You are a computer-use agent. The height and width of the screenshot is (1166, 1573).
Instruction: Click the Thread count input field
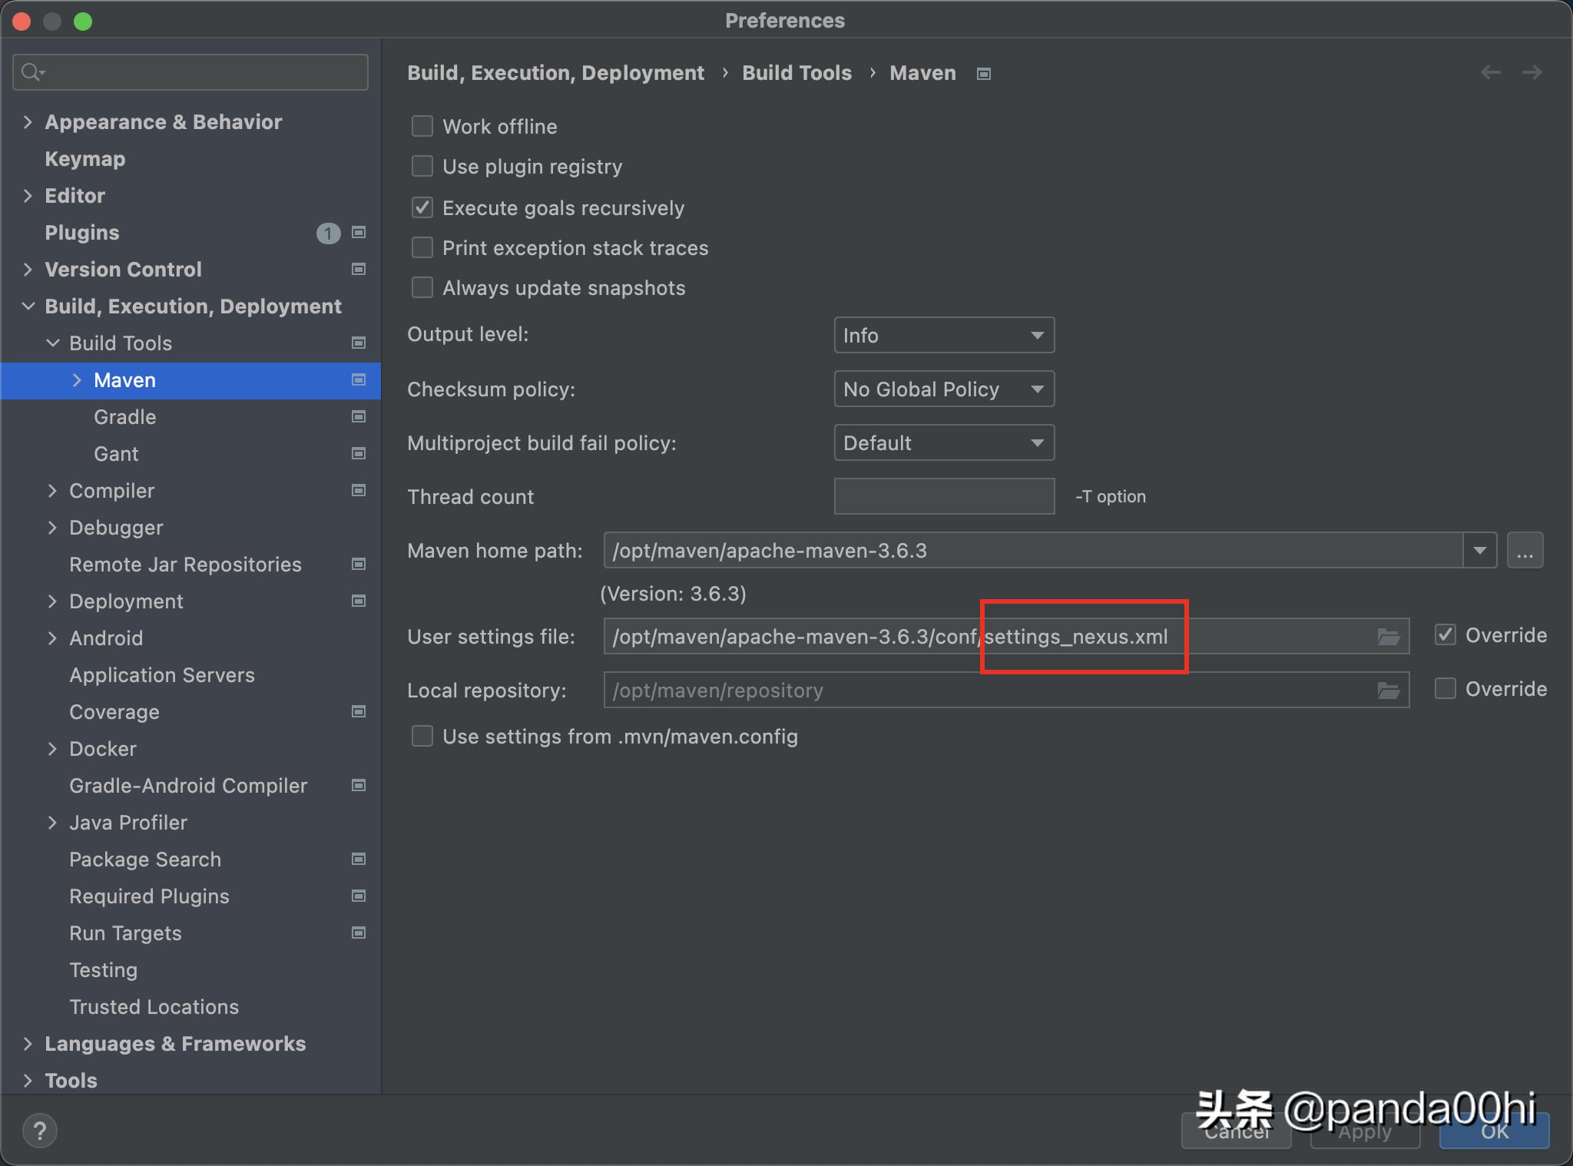[x=943, y=497]
